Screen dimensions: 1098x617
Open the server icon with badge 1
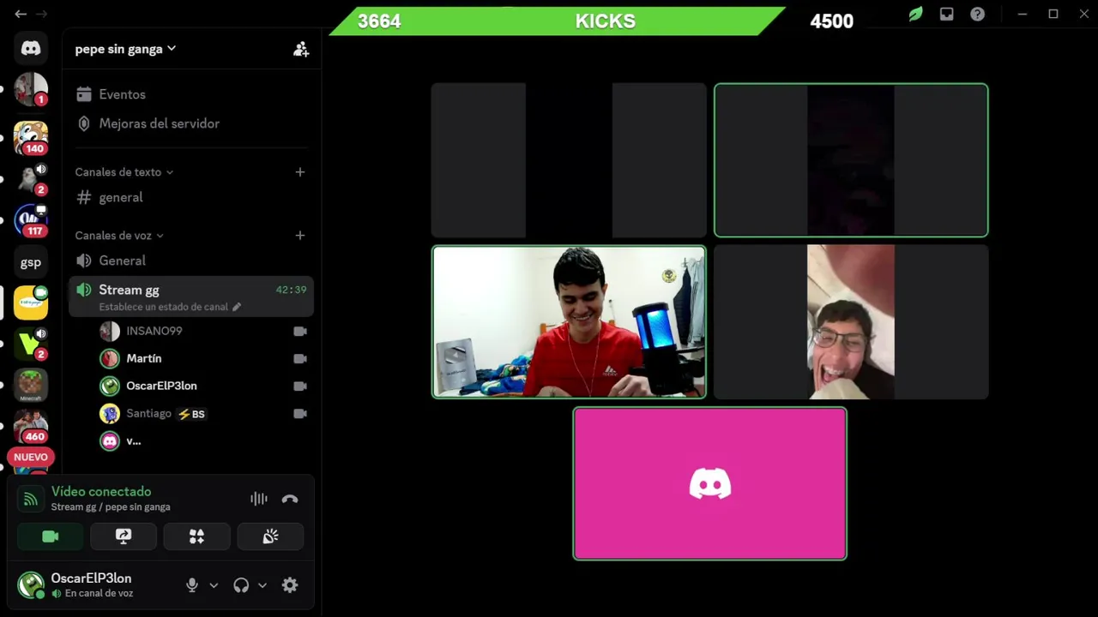click(31, 89)
